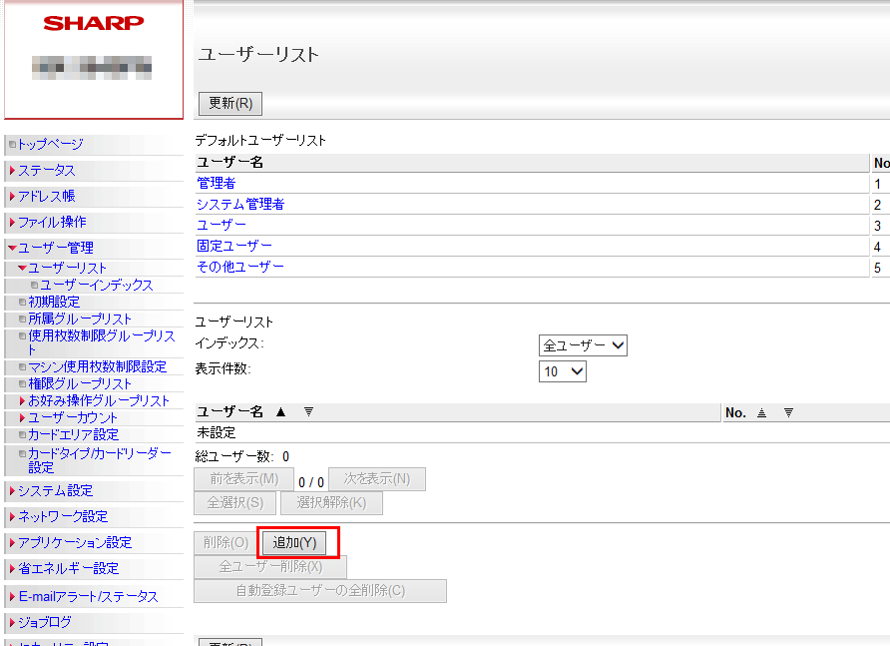The height and width of the screenshot is (646, 890).
Task: Open トップページ from sidebar
Action: click(50, 144)
